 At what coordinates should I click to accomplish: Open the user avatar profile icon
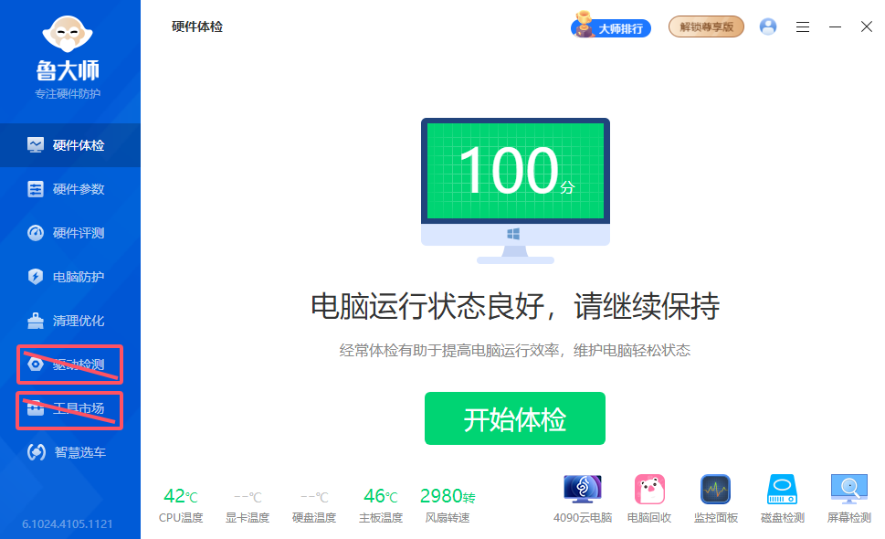tap(767, 26)
